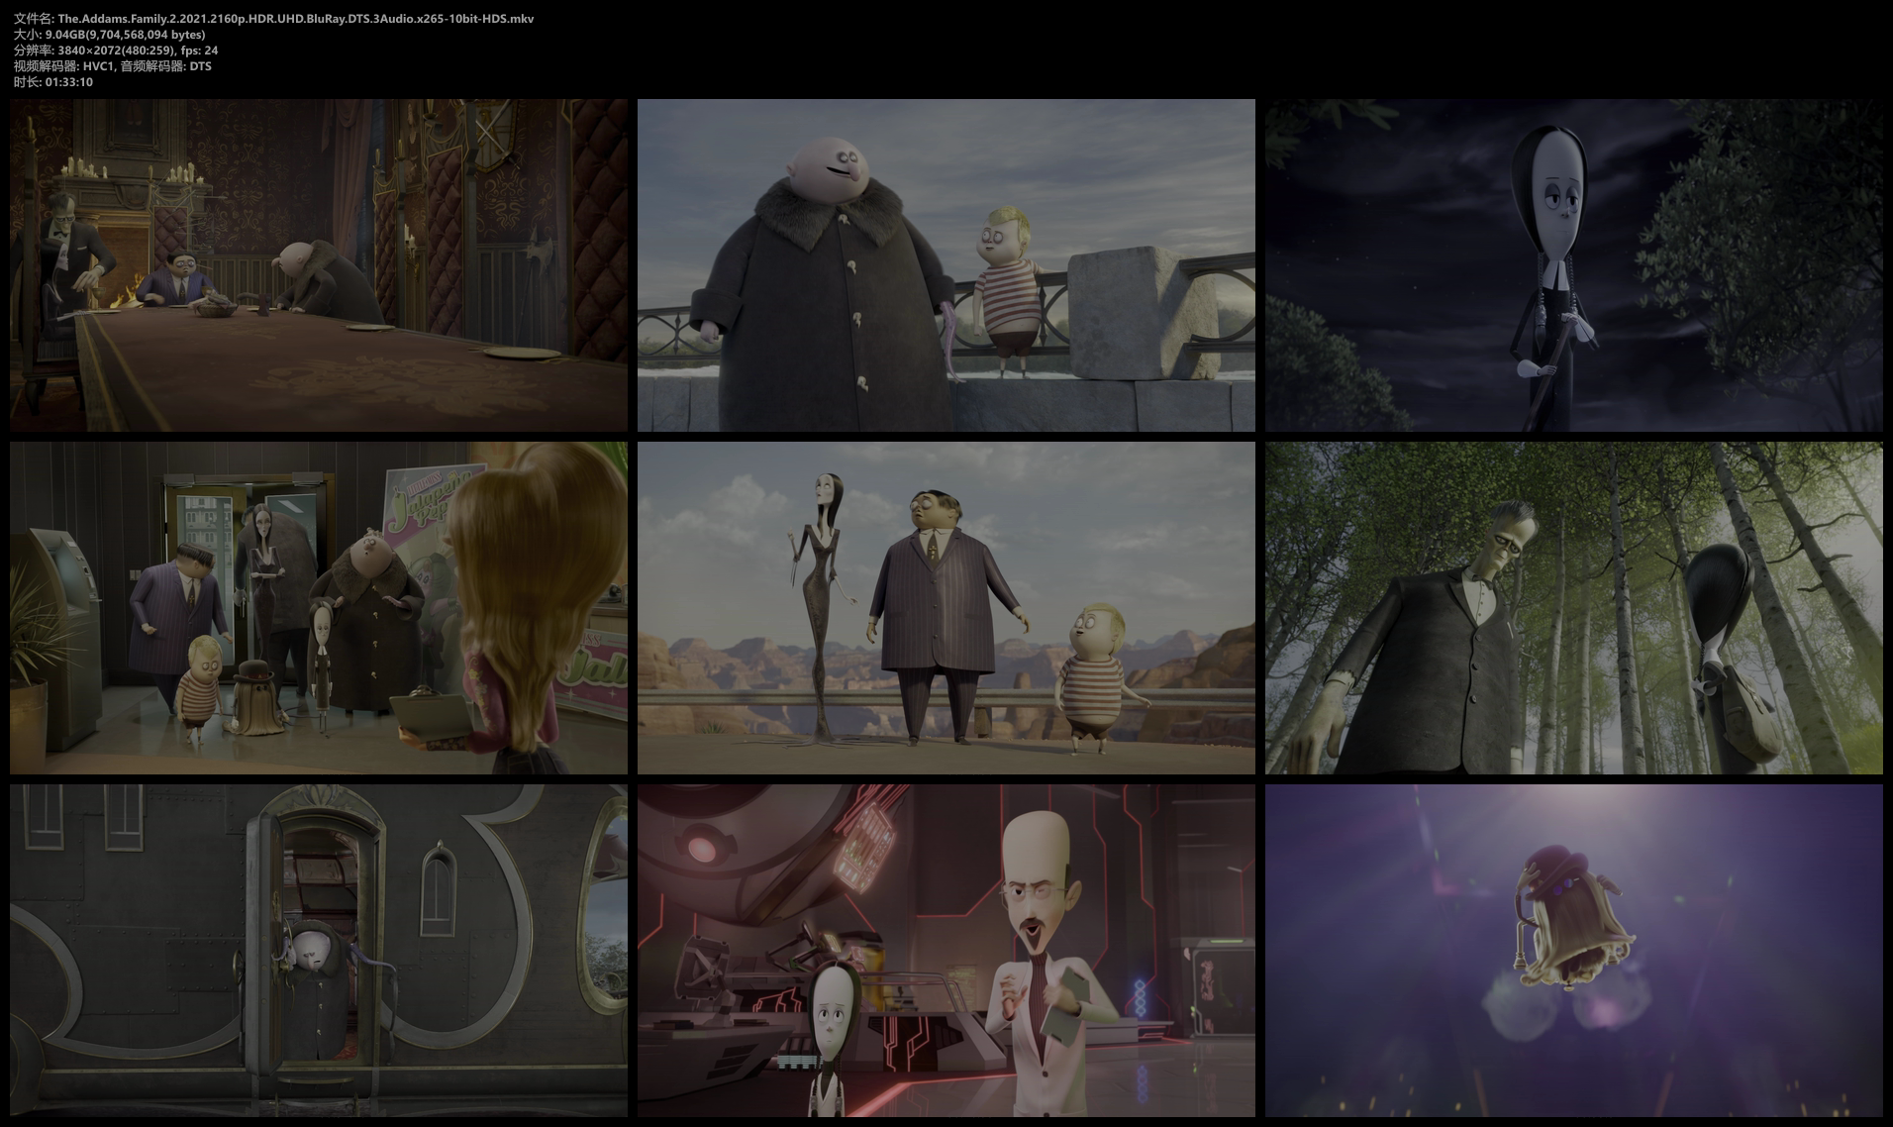
Task: Click the resolution line 3840×2072 fps 24
Action: tap(116, 51)
